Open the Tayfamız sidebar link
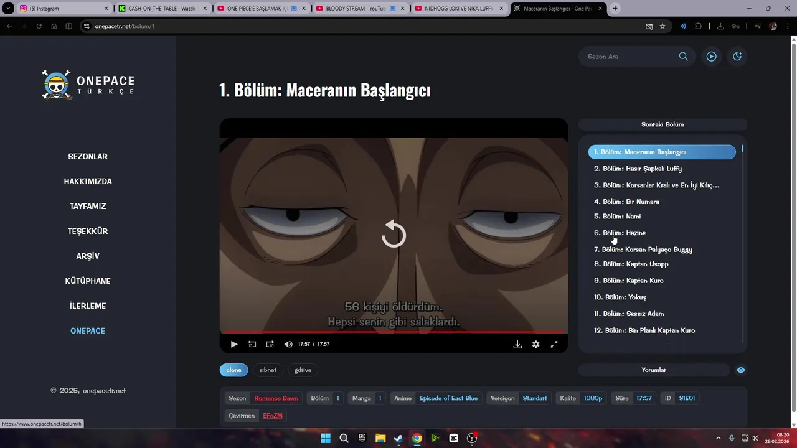 [x=88, y=207]
